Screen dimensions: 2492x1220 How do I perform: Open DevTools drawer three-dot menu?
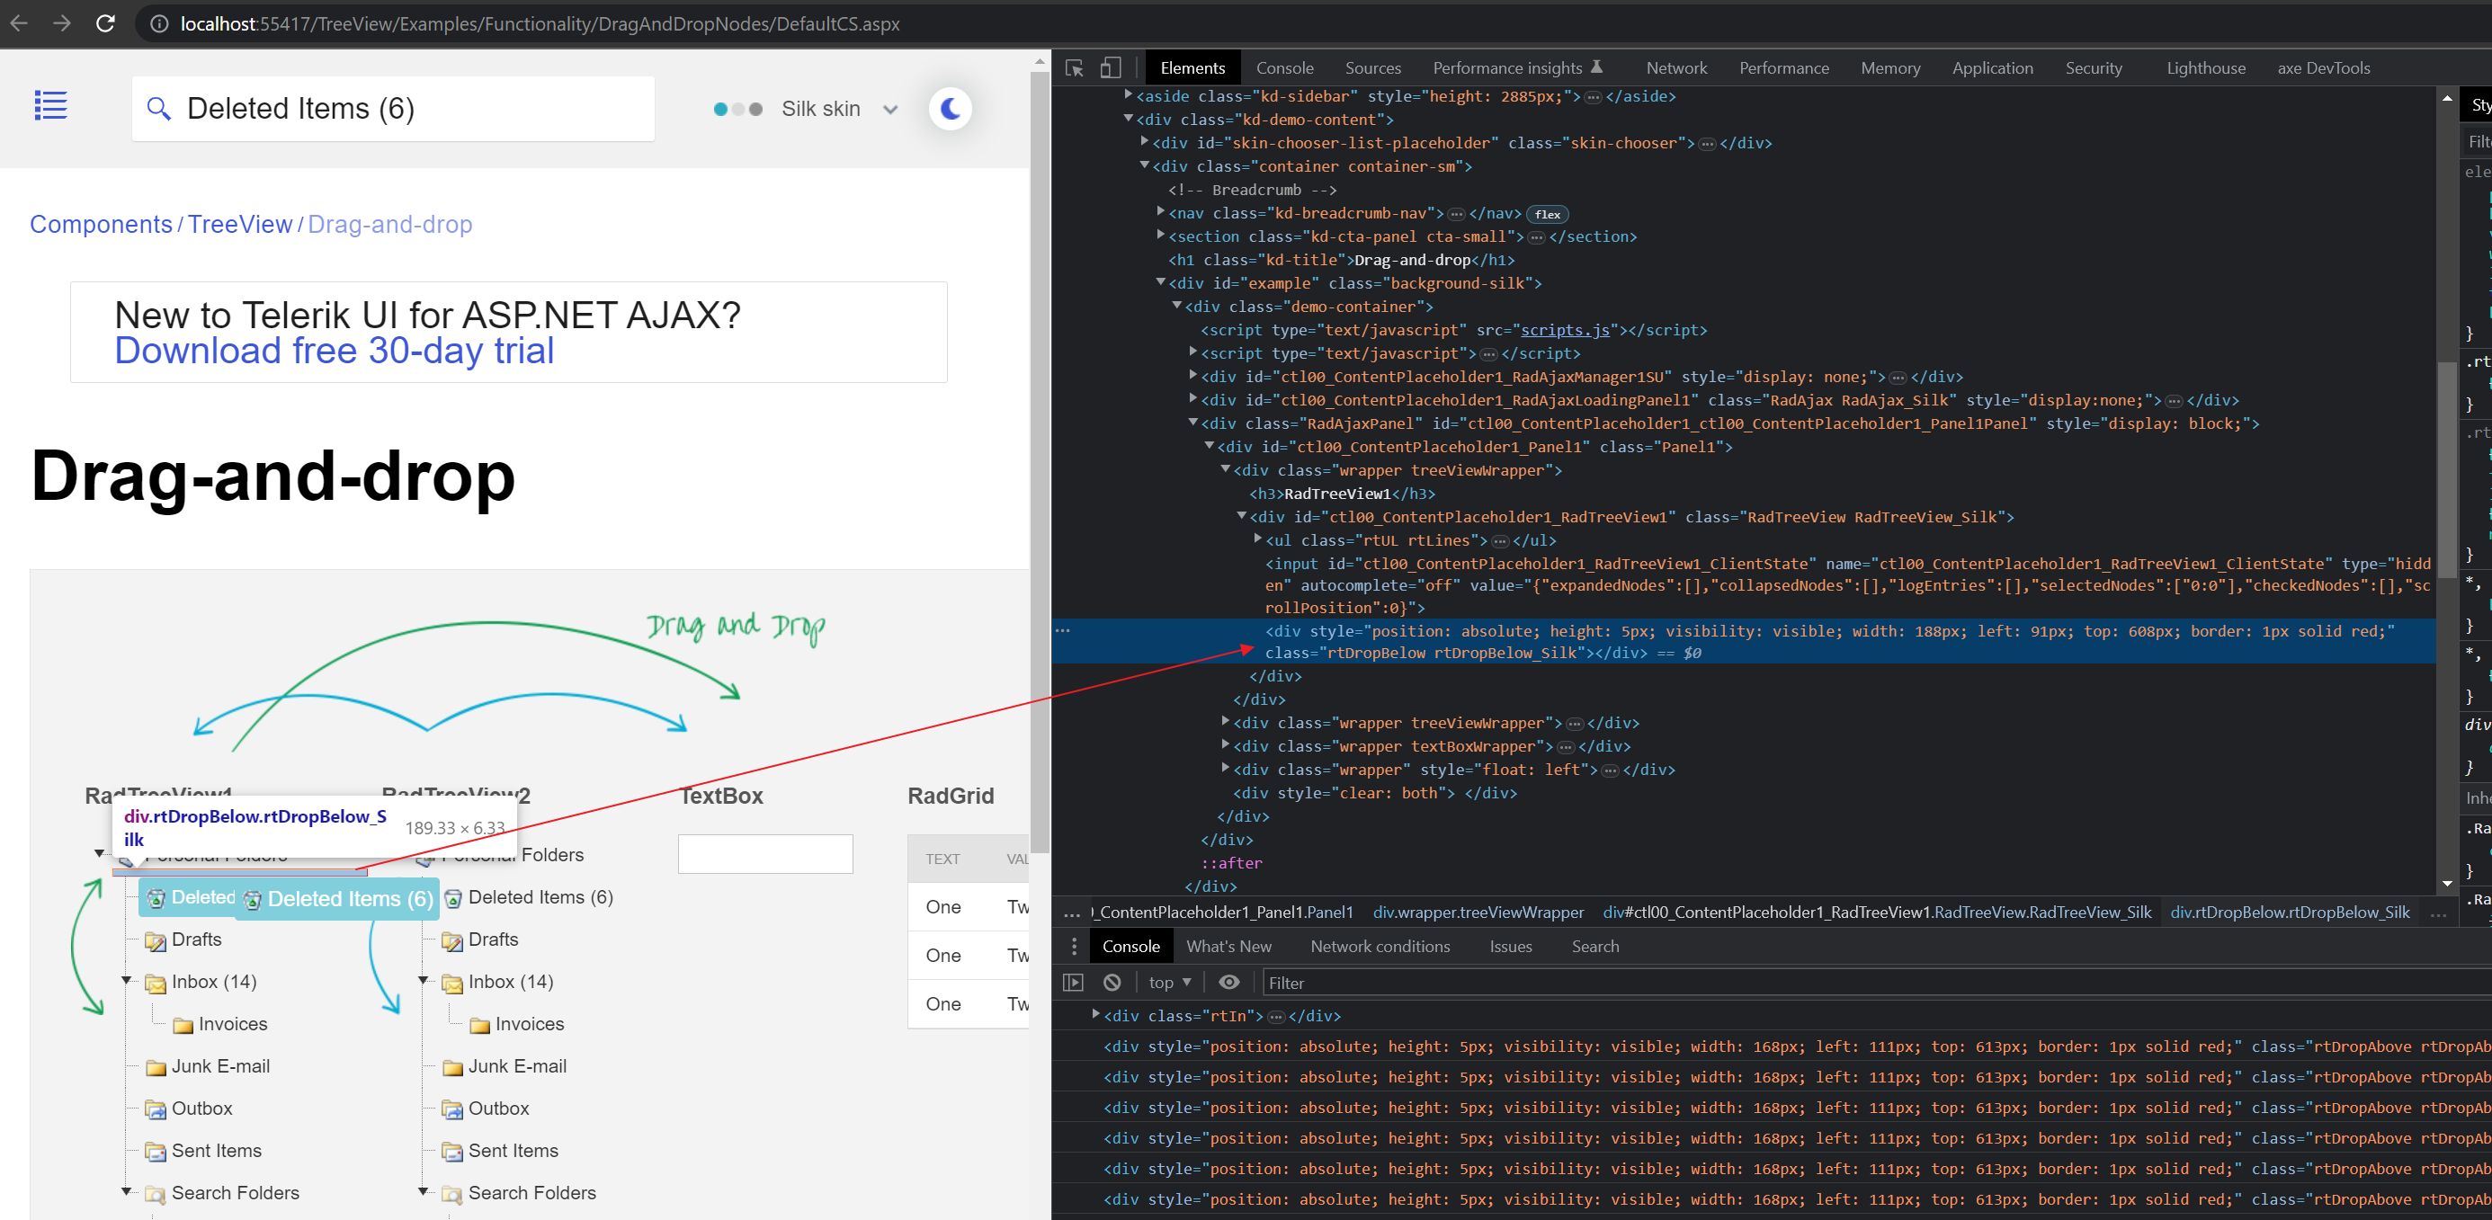click(x=1074, y=947)
